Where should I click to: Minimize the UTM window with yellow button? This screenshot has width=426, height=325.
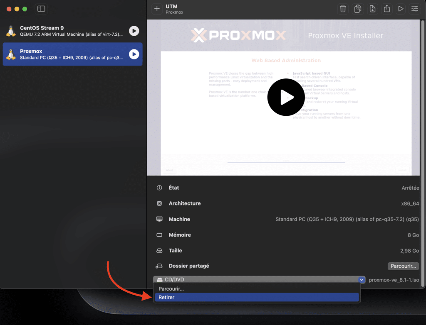click(17, 9)
